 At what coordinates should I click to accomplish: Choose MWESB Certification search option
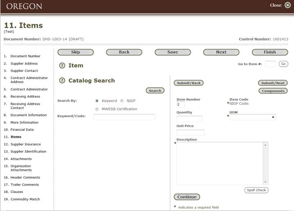click(x=97, y=109)
